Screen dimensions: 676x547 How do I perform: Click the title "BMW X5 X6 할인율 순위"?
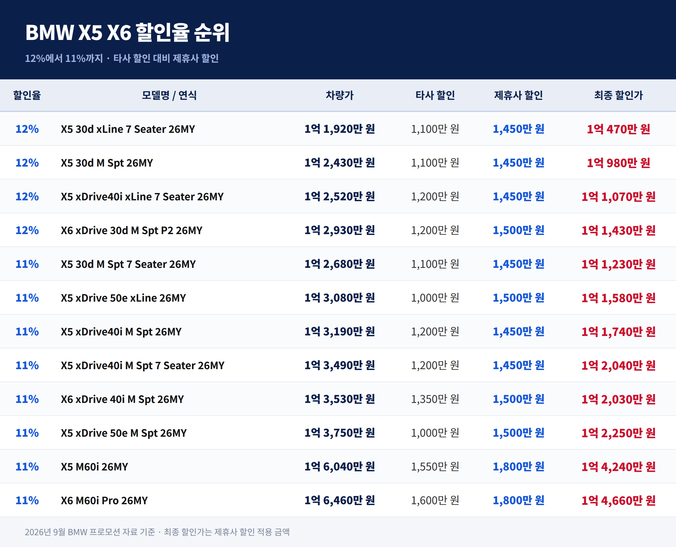[127, 32]
